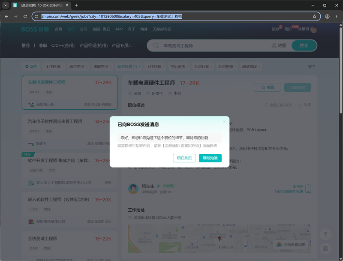Image resolution: width=343 pixels, height=261 pixels.
Task: Click the feedback icon below help
Action: [x=325, y=249]
